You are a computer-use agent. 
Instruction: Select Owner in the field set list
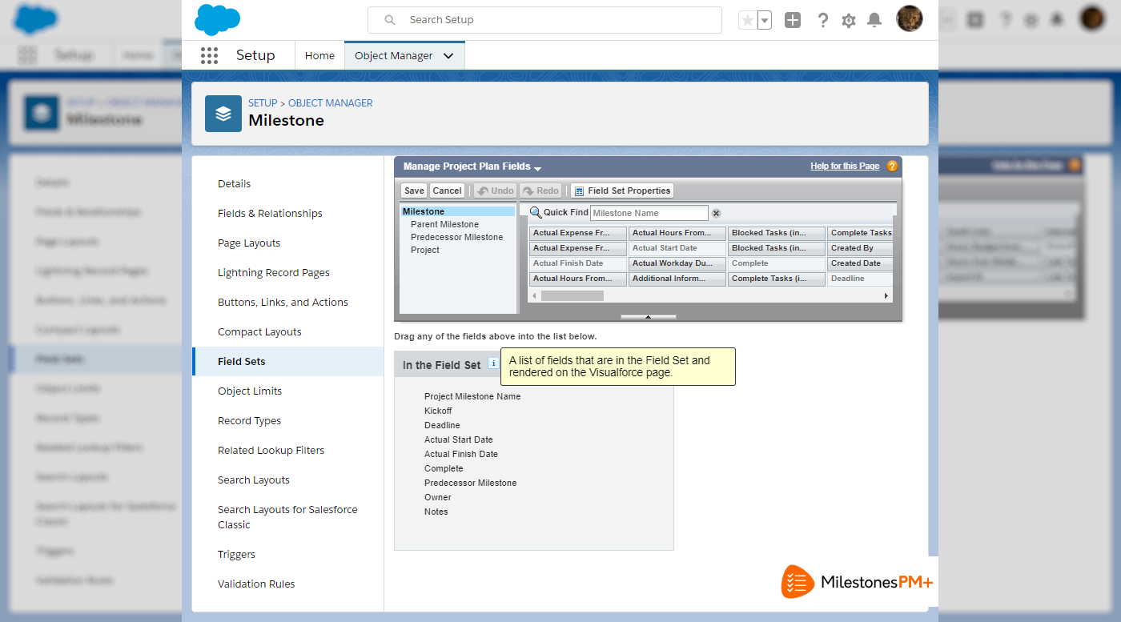tap(438, 497)
